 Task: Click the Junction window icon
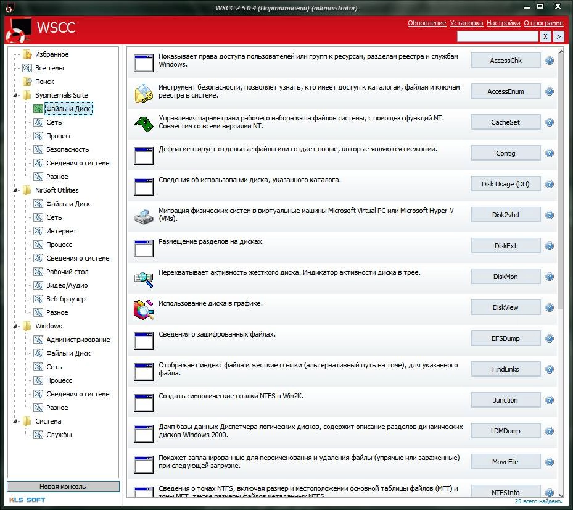(143, 403)
